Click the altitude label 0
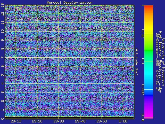The image size is (165, 124). pos(3,119)
